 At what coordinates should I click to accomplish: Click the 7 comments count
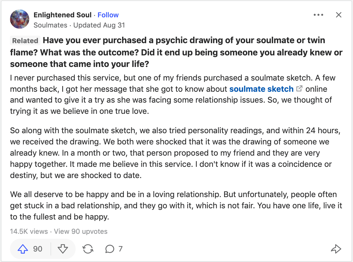tap(120, 249)
